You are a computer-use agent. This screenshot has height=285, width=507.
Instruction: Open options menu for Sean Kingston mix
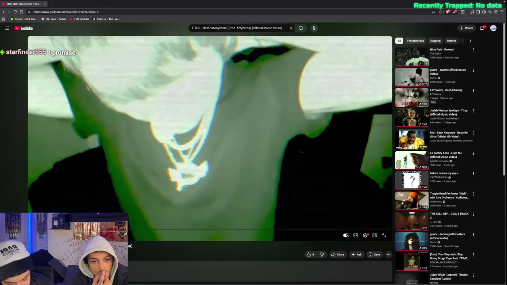click(x=473, y=133)
